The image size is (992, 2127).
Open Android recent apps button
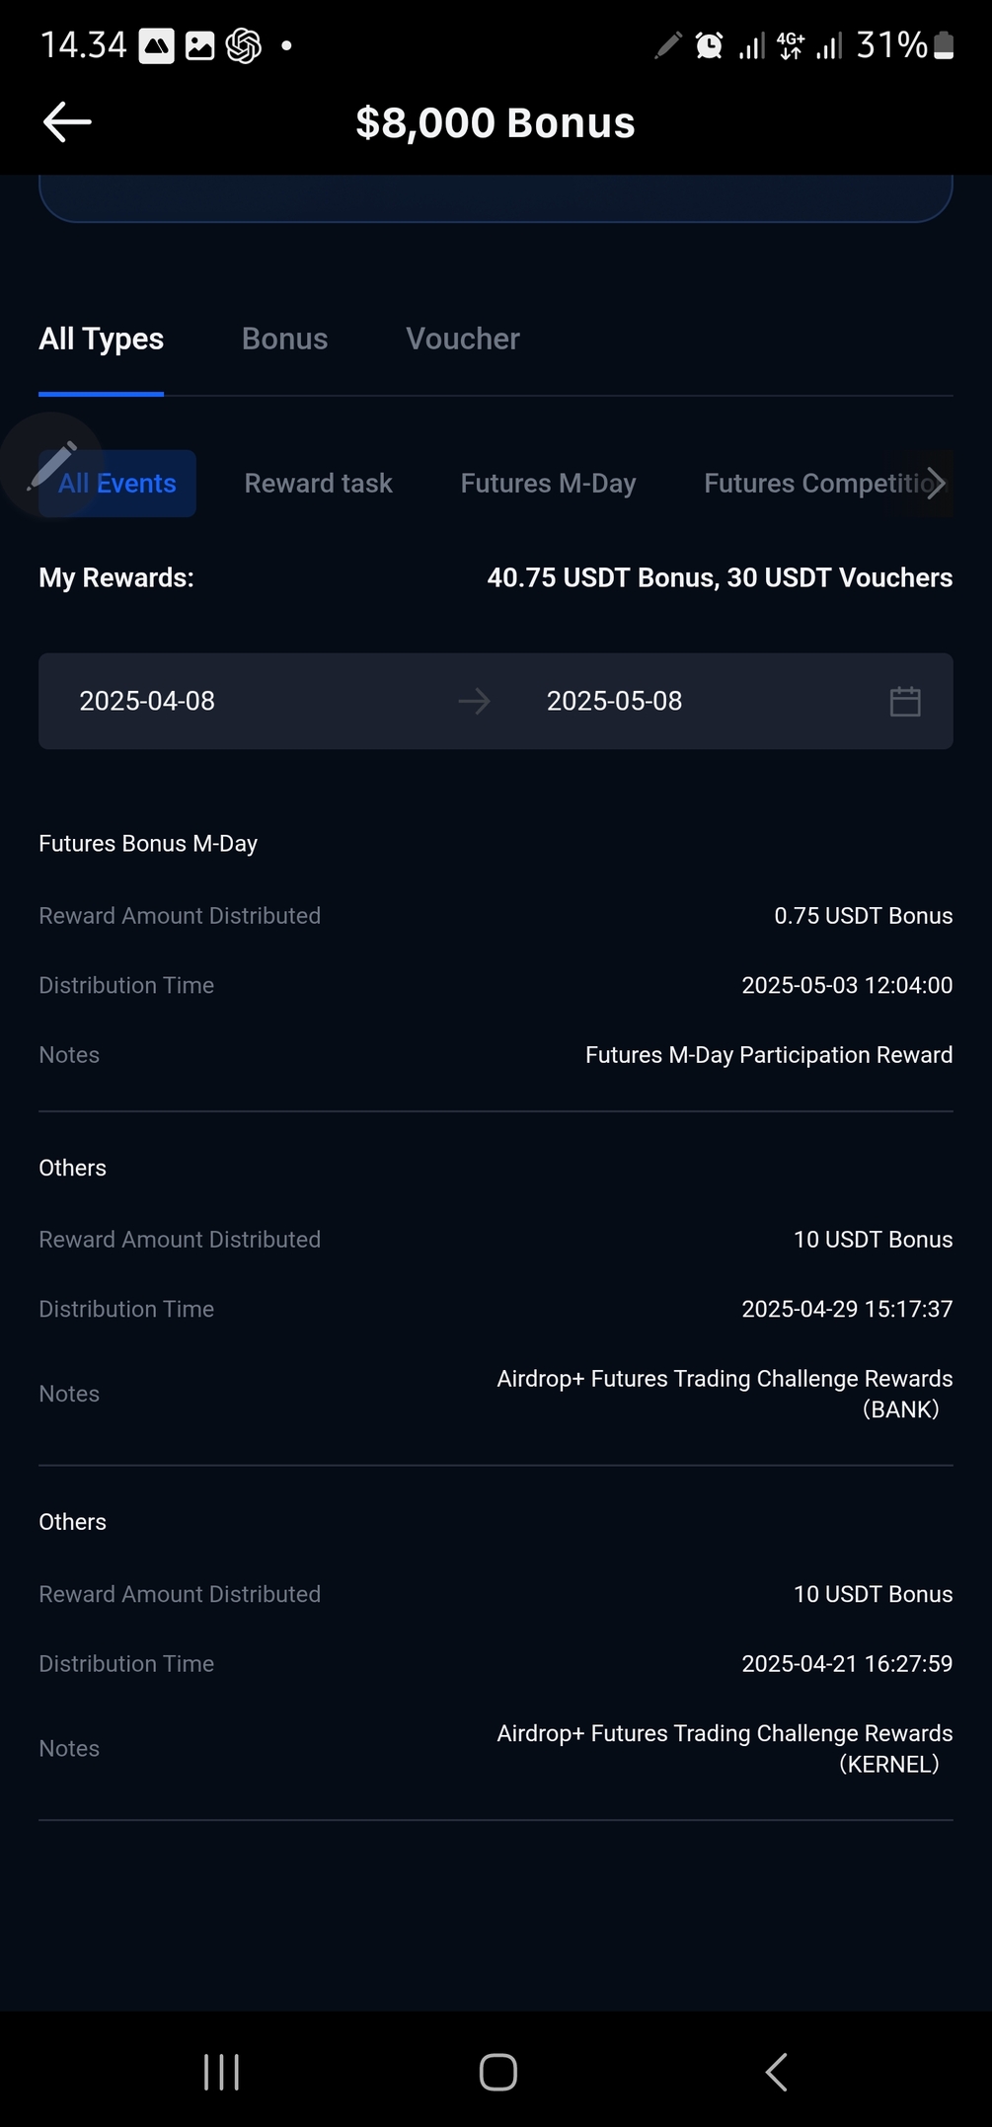(x=221, y=2072)
